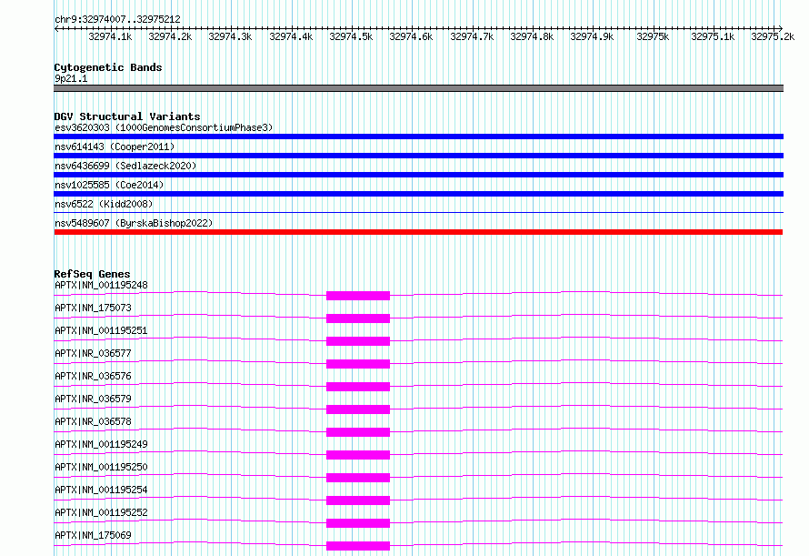Click the blue bar under nsv614143

[x=418, y=156]
